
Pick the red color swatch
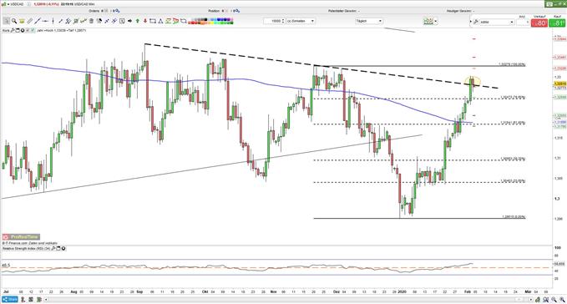coord(191,23)
